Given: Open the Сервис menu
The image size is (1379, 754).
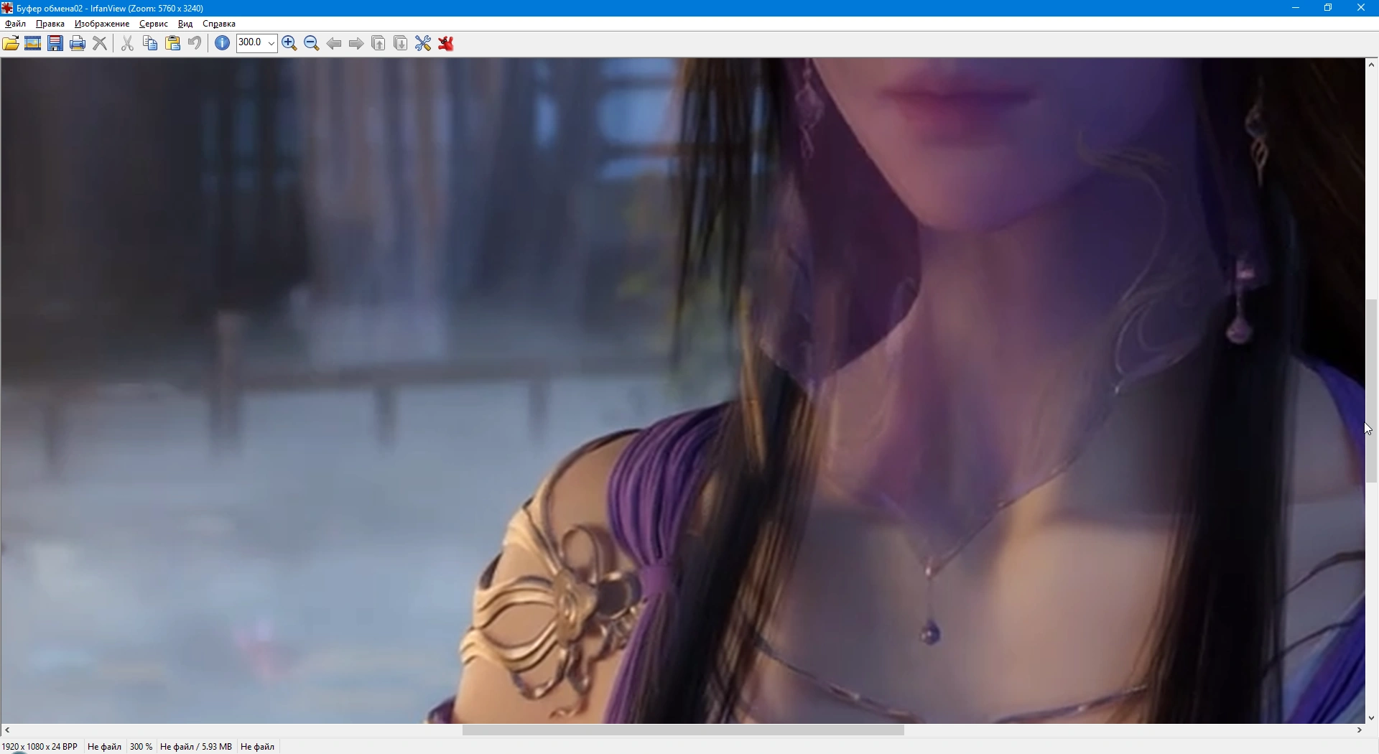Looking at the screenshot, I should [154, 24].
